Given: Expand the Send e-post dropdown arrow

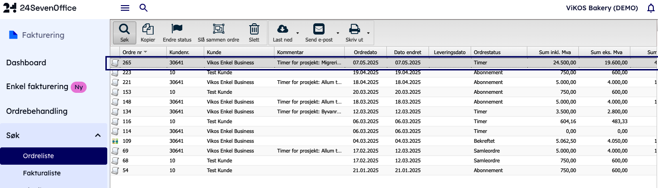Looking at the screenshot, I should coord(338,34).
